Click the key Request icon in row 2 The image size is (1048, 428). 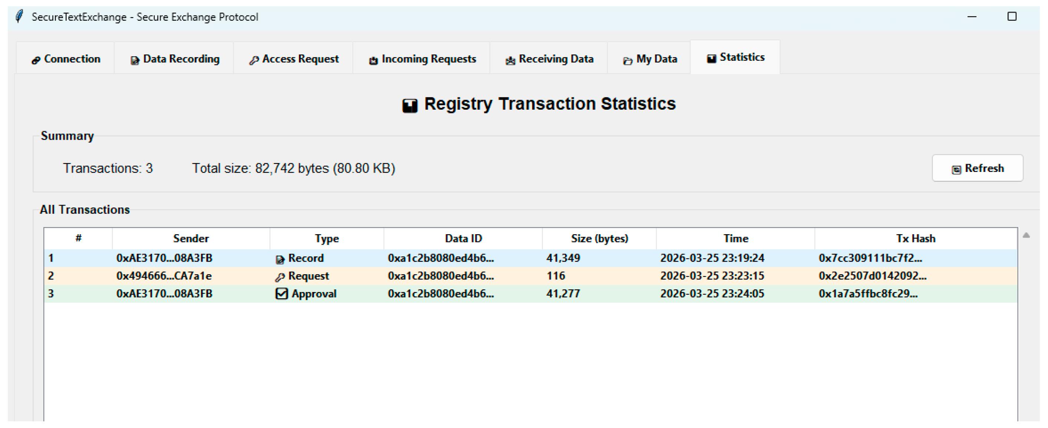pos(280,277)
